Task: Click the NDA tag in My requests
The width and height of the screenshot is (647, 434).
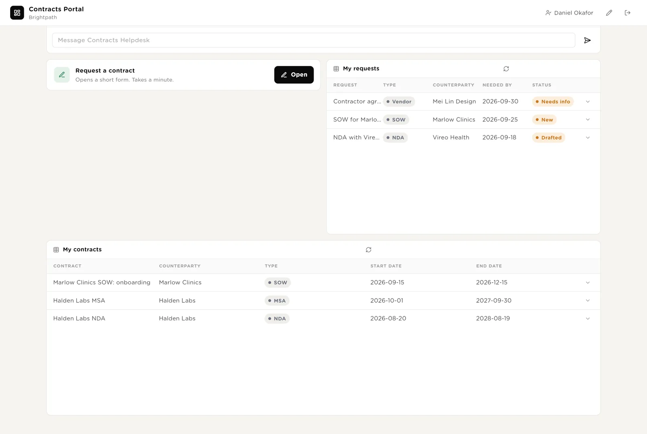Action: (395, 138)
